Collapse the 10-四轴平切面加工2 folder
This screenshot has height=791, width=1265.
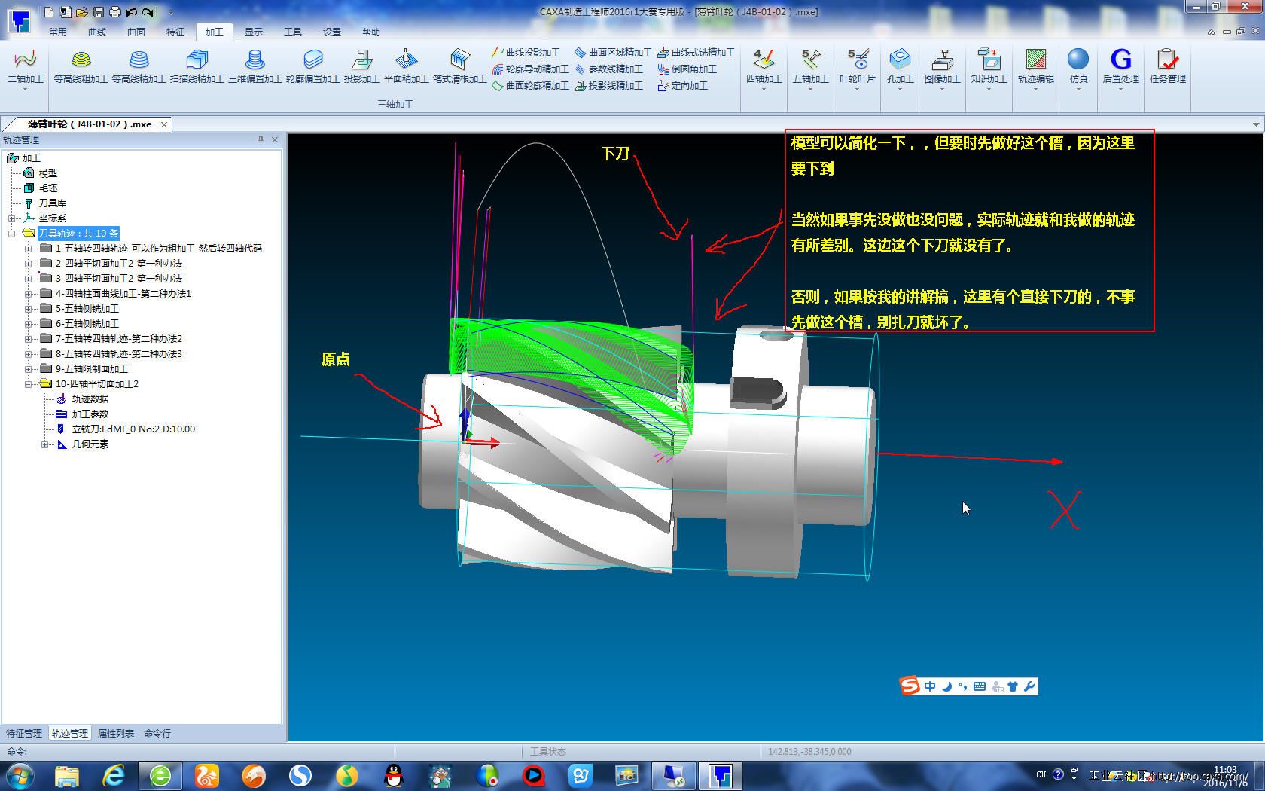pyautogui.click(x=28, y=384)
